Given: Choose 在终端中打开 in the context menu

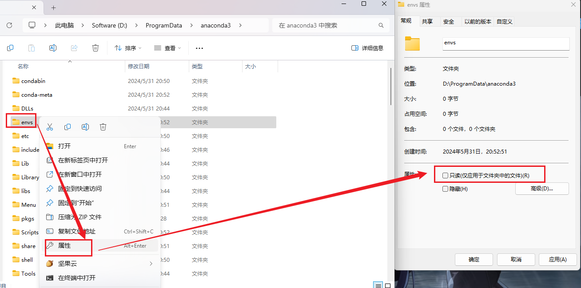Looking at the screenshot, I should point(100,278).
